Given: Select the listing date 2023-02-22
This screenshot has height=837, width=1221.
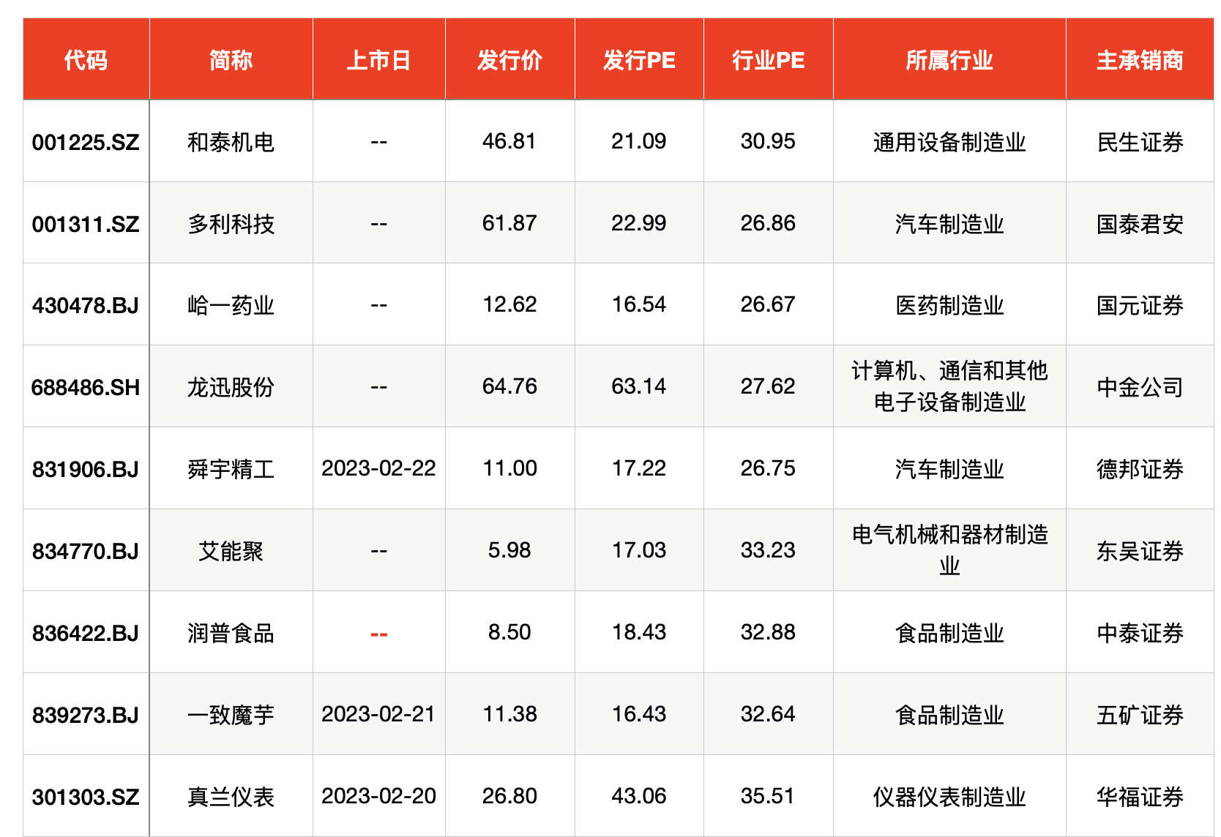Looking at the screenshot, I should (378, 468).
